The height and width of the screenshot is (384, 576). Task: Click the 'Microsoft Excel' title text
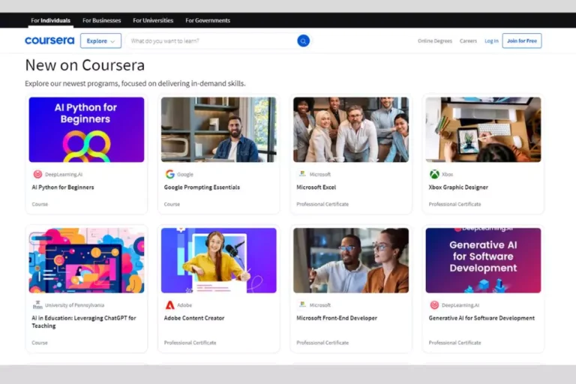point(316,187)
